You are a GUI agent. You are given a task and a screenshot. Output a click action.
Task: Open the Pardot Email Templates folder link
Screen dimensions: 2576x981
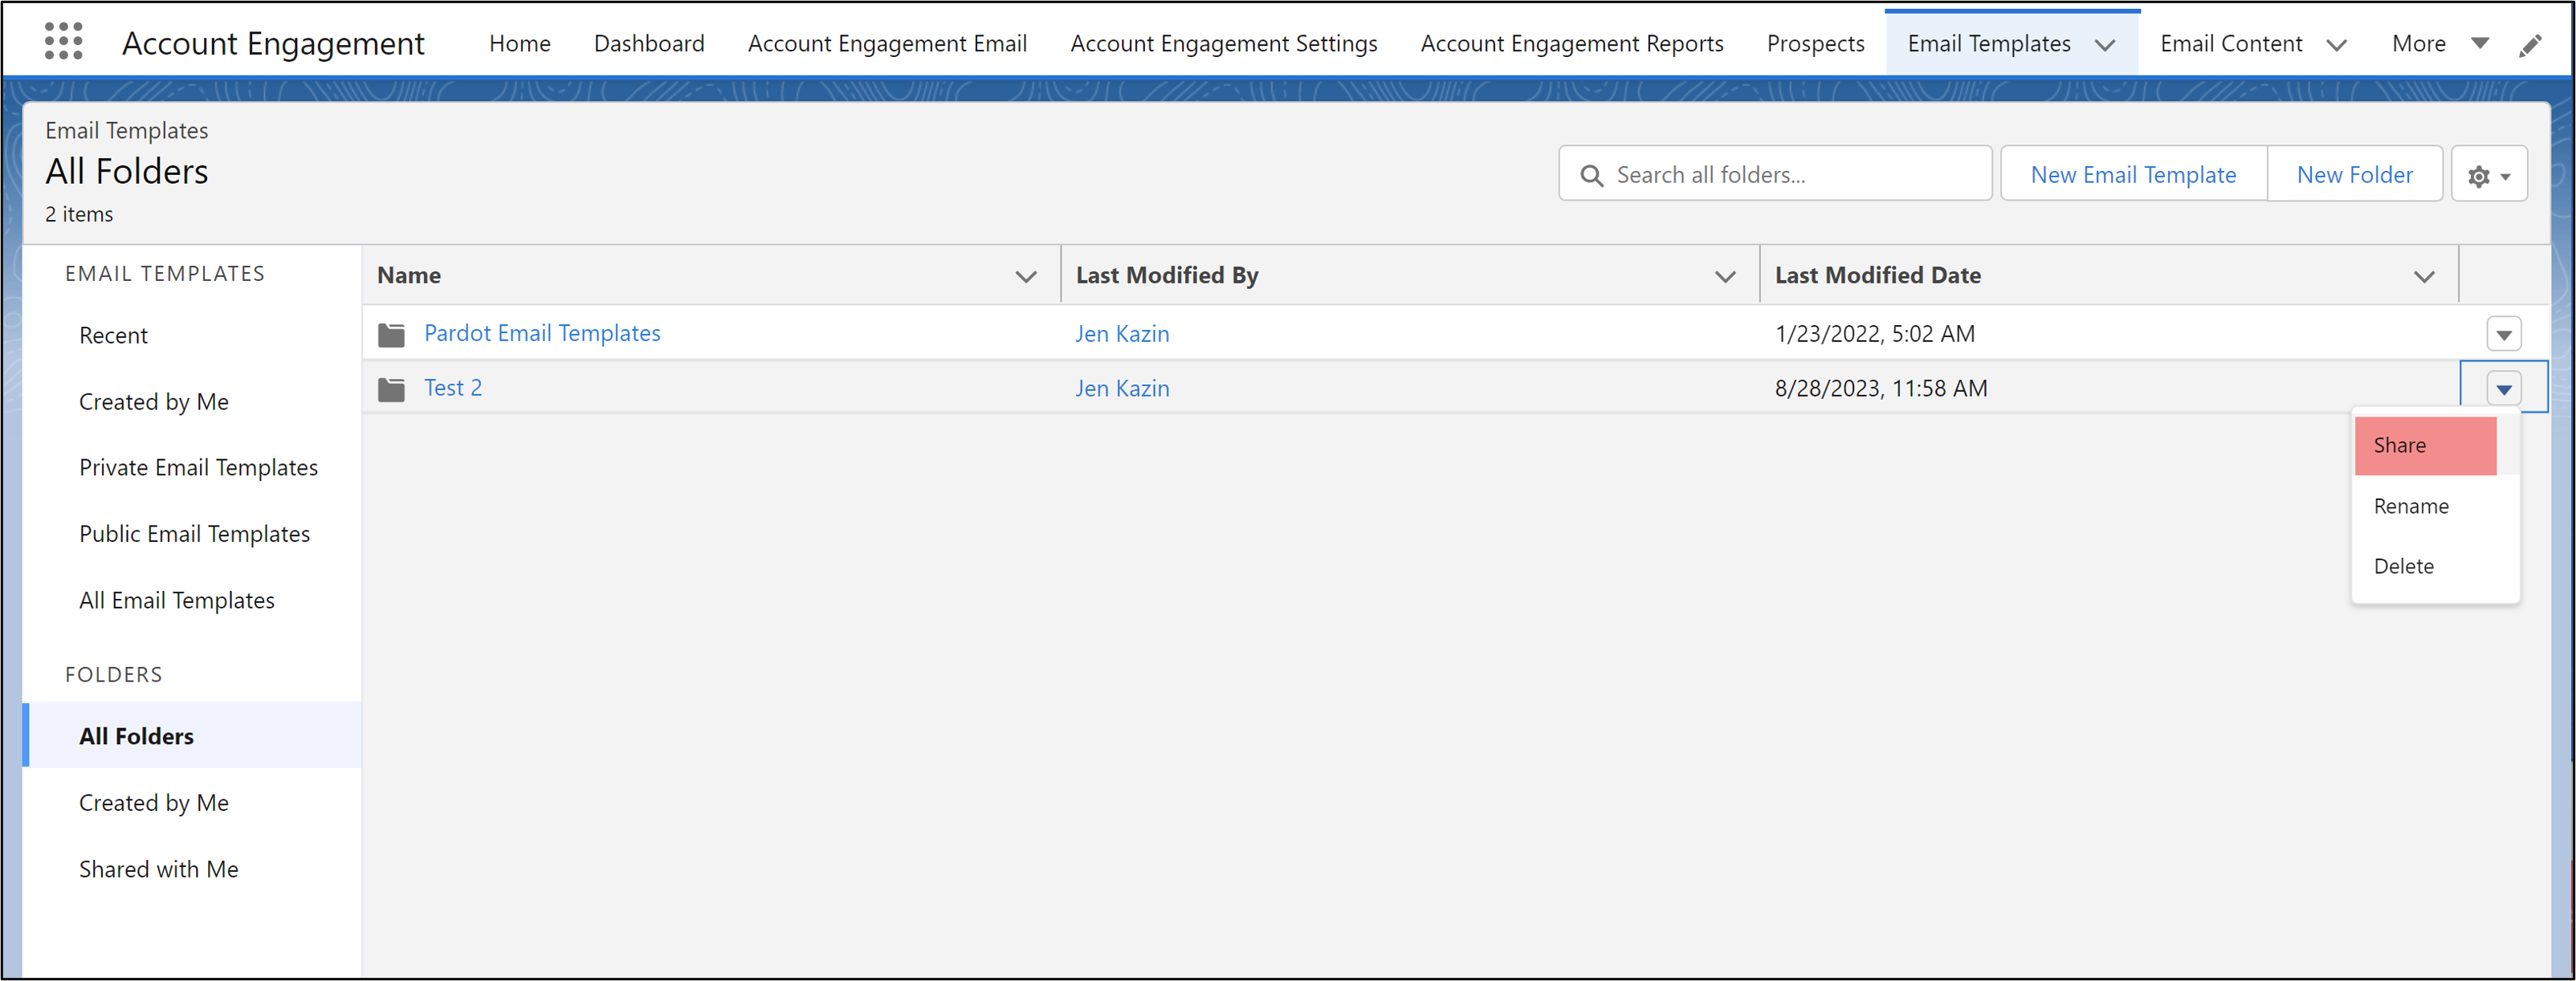pos(542,334)
